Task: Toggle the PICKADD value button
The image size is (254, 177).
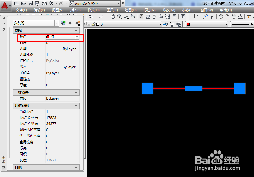Action: [x=63, y=23]
